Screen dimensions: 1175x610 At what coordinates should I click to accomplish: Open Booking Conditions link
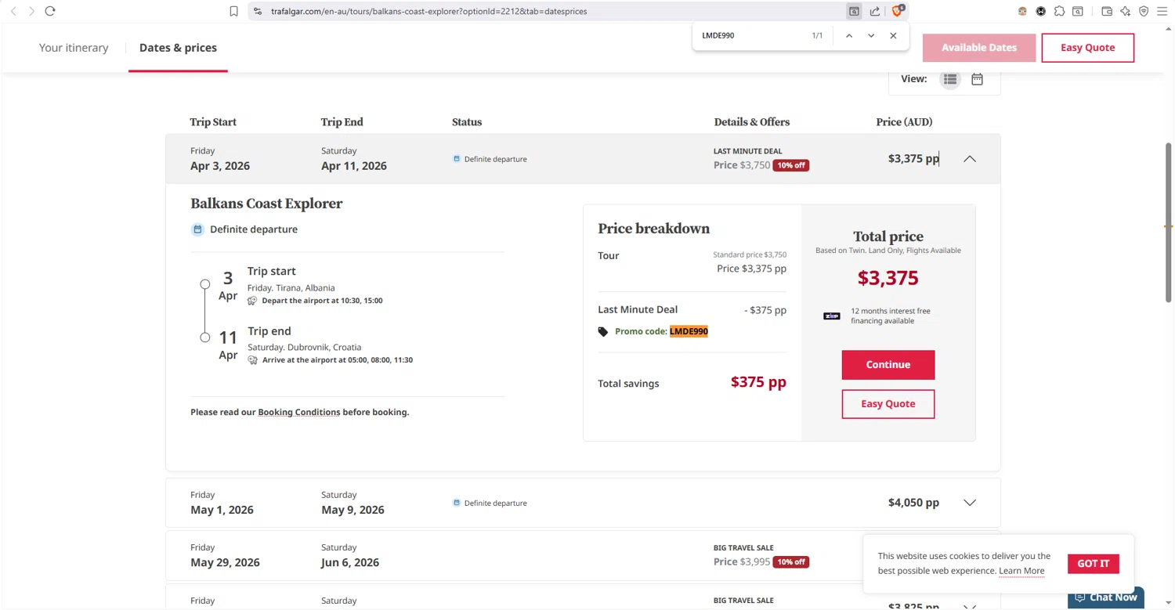298,412
